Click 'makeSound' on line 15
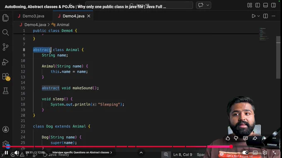 pos(83,88)
